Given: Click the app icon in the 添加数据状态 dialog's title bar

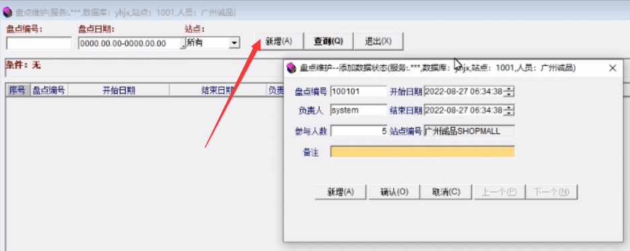Looking at the screenshot, I should (291, 68).
